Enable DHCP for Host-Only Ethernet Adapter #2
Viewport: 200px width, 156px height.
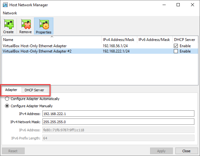pos(176,51)
